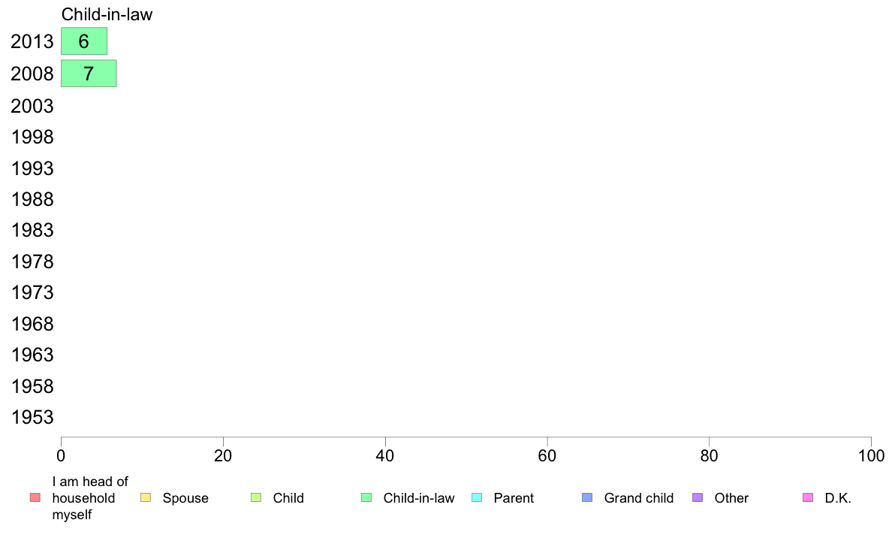Click the 1953 year label
This screenshot has height=553, width=892.
[x=32, y=418]
